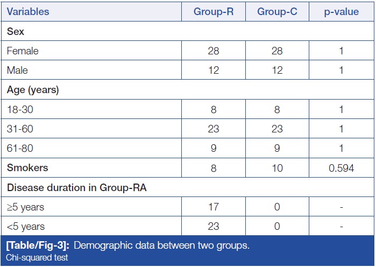This screenshot has height=267, width=376.
Task: Select the Female row label
Action: pos(23,51)
